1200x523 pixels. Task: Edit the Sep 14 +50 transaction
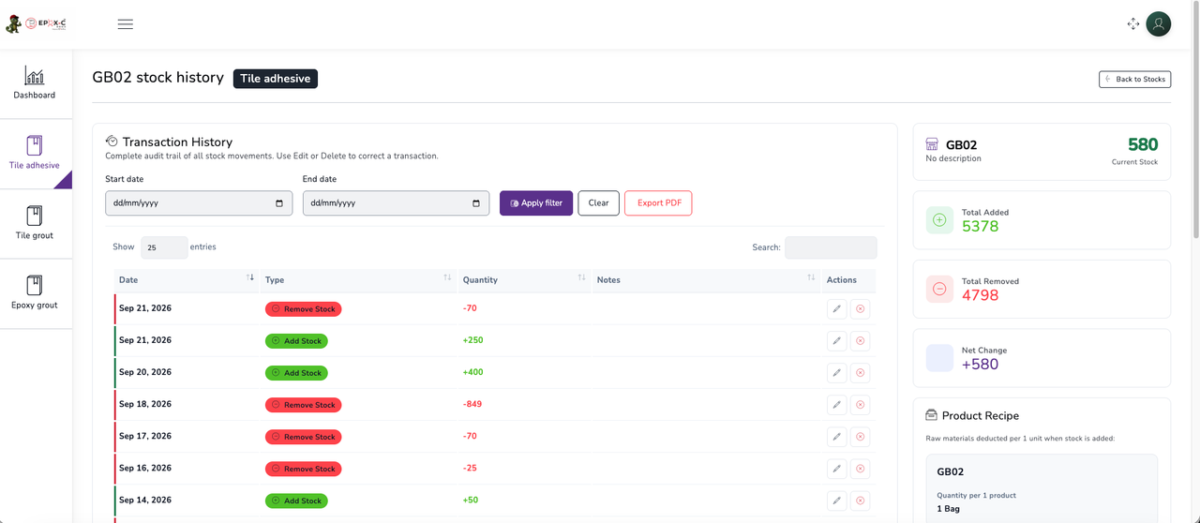point(837,501)
